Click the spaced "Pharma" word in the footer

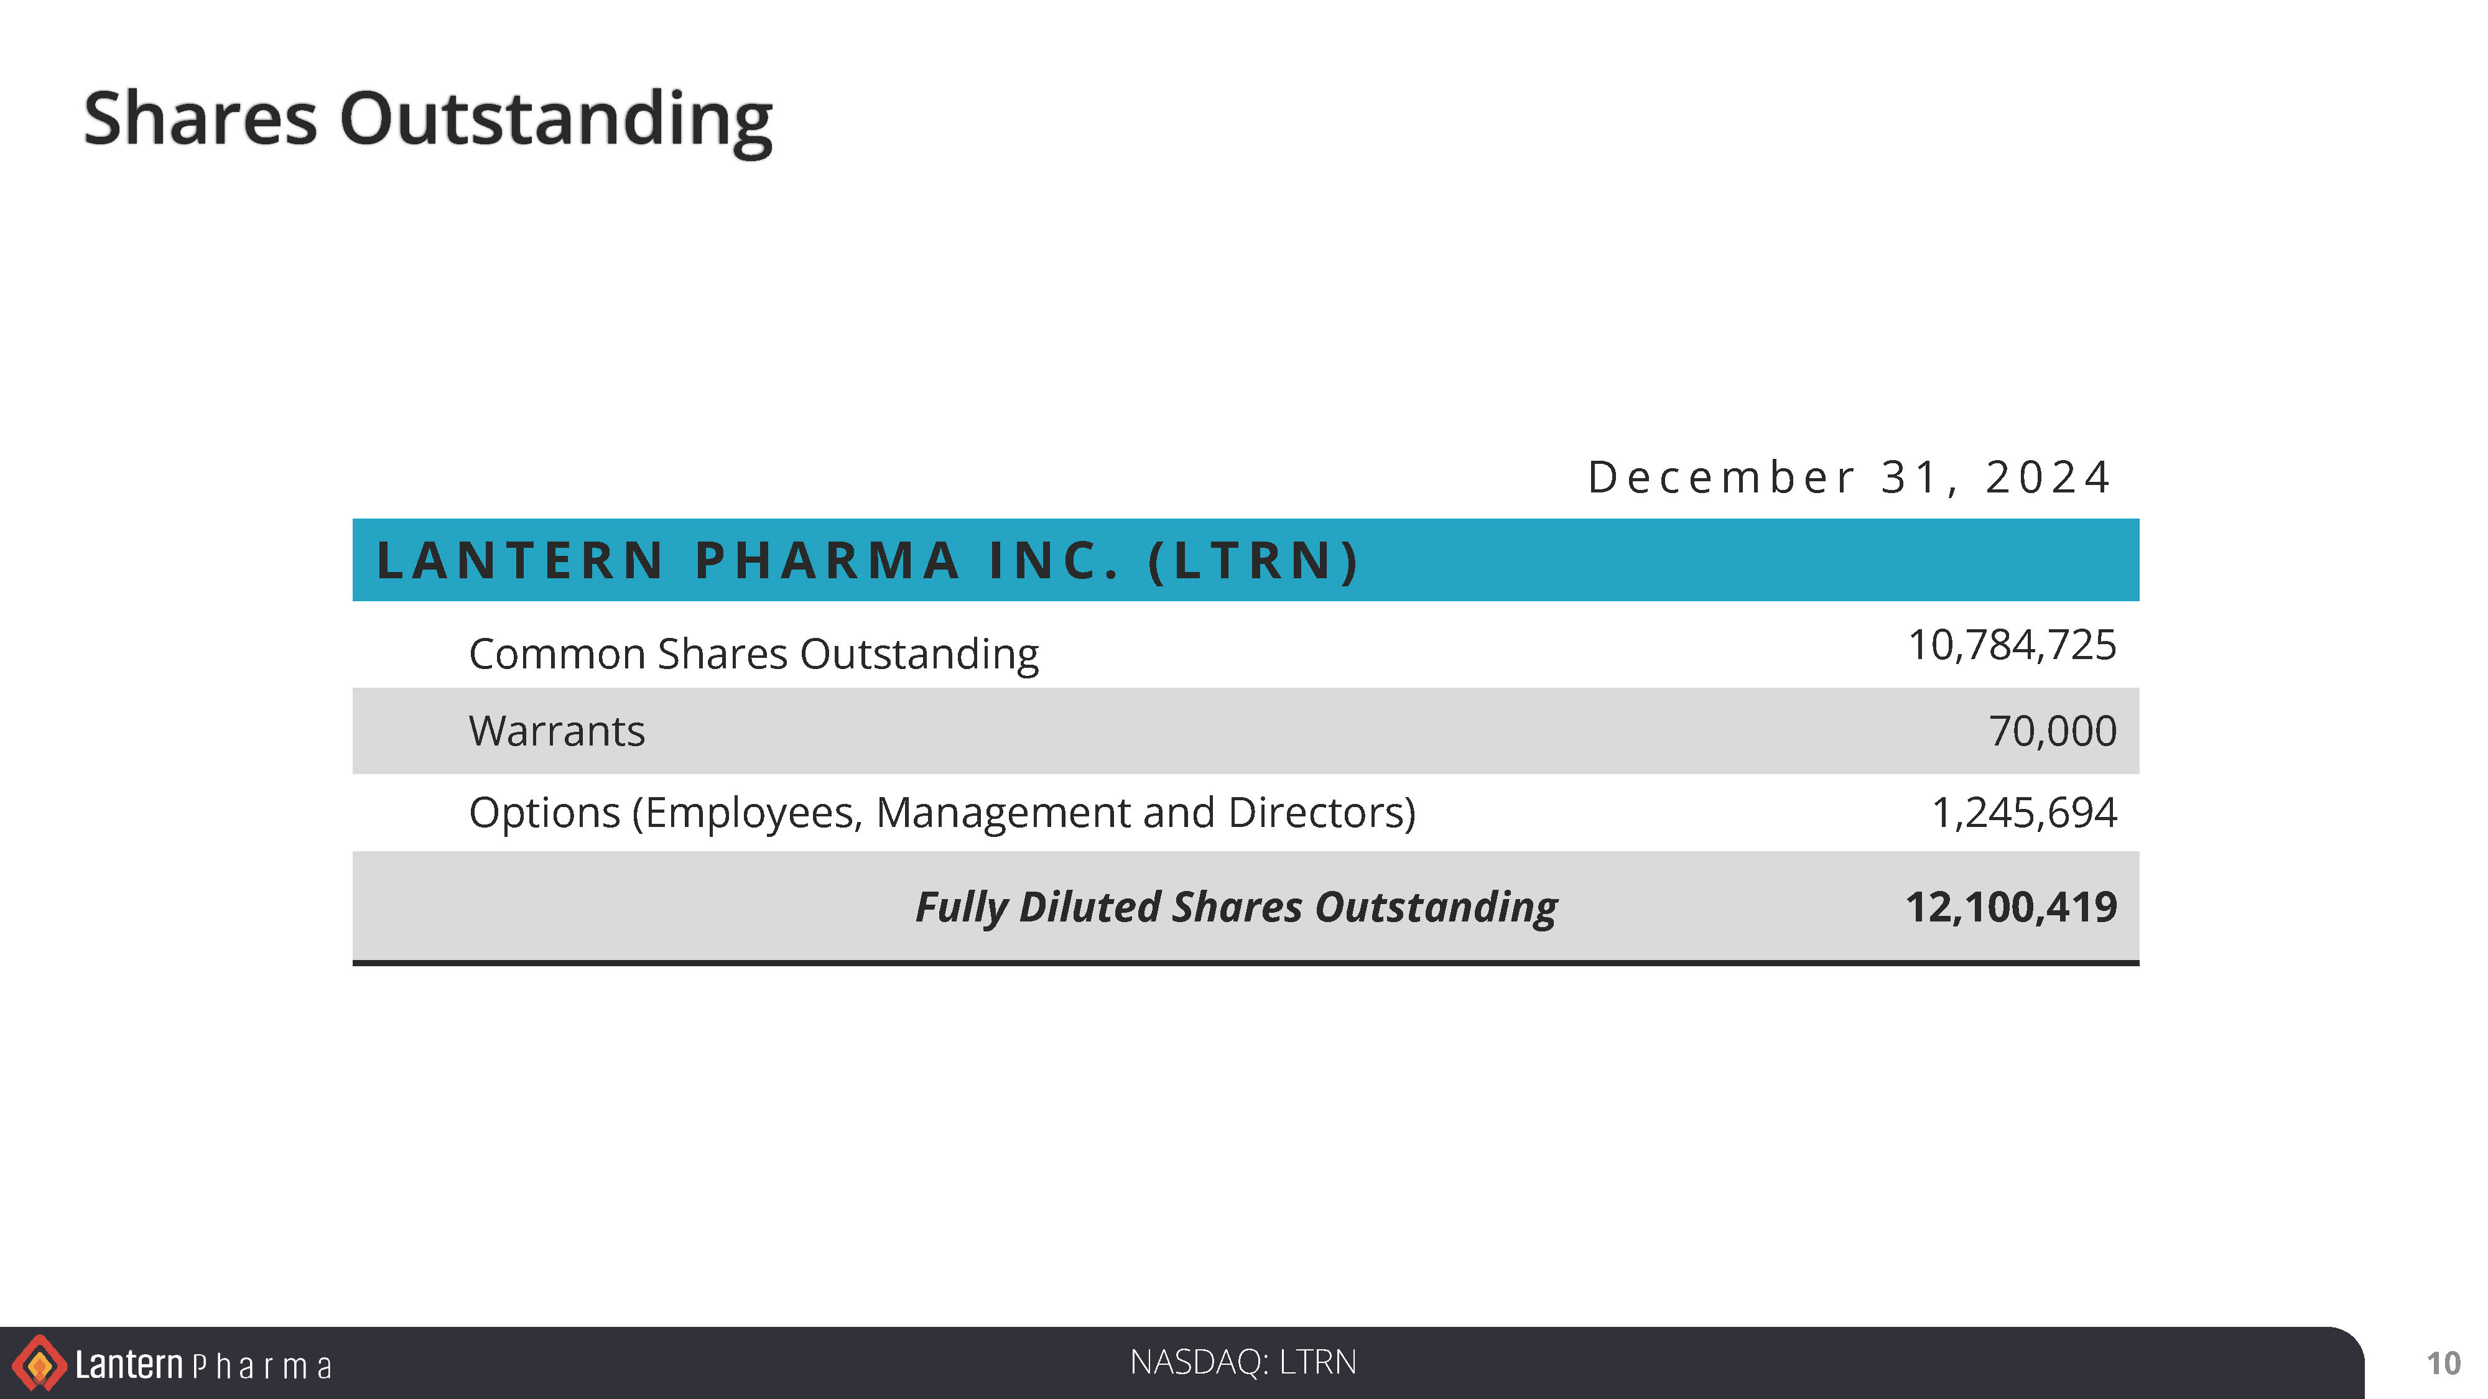[x=262, y=1366]
